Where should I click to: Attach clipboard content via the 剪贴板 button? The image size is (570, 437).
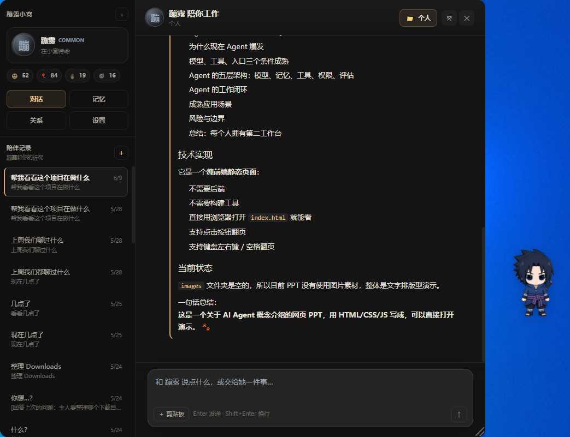coord(172,414)
